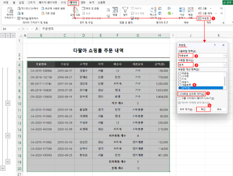Viewport: 233px width, 176px height.
Task: Open outline group dialog launcher
Action: (x=223, y=23)
